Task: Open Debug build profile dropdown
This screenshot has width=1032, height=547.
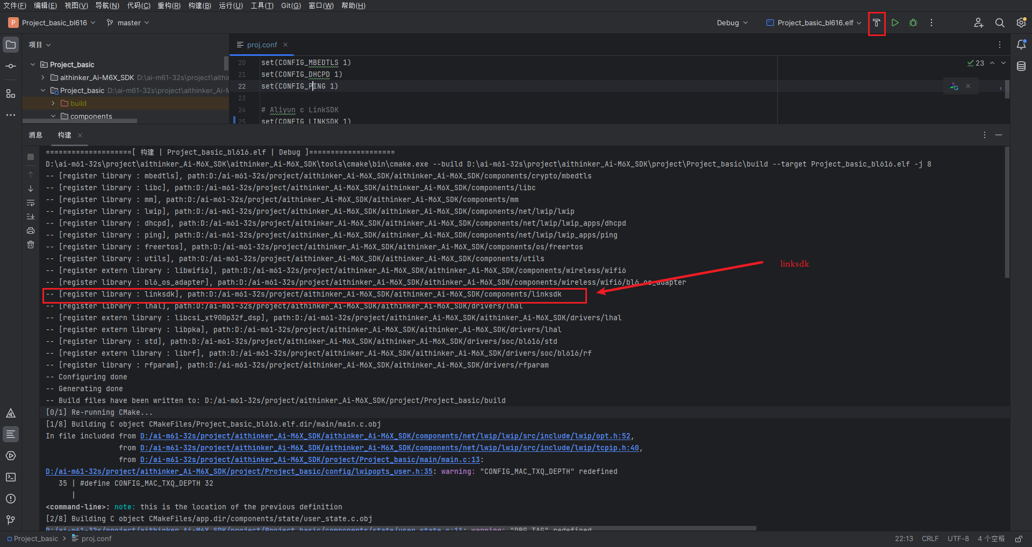Action: pyautogui.click(x=732, y=23)
